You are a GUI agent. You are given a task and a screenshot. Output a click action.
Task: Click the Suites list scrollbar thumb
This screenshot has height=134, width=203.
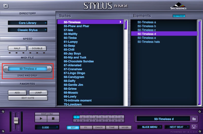(126, 25)
